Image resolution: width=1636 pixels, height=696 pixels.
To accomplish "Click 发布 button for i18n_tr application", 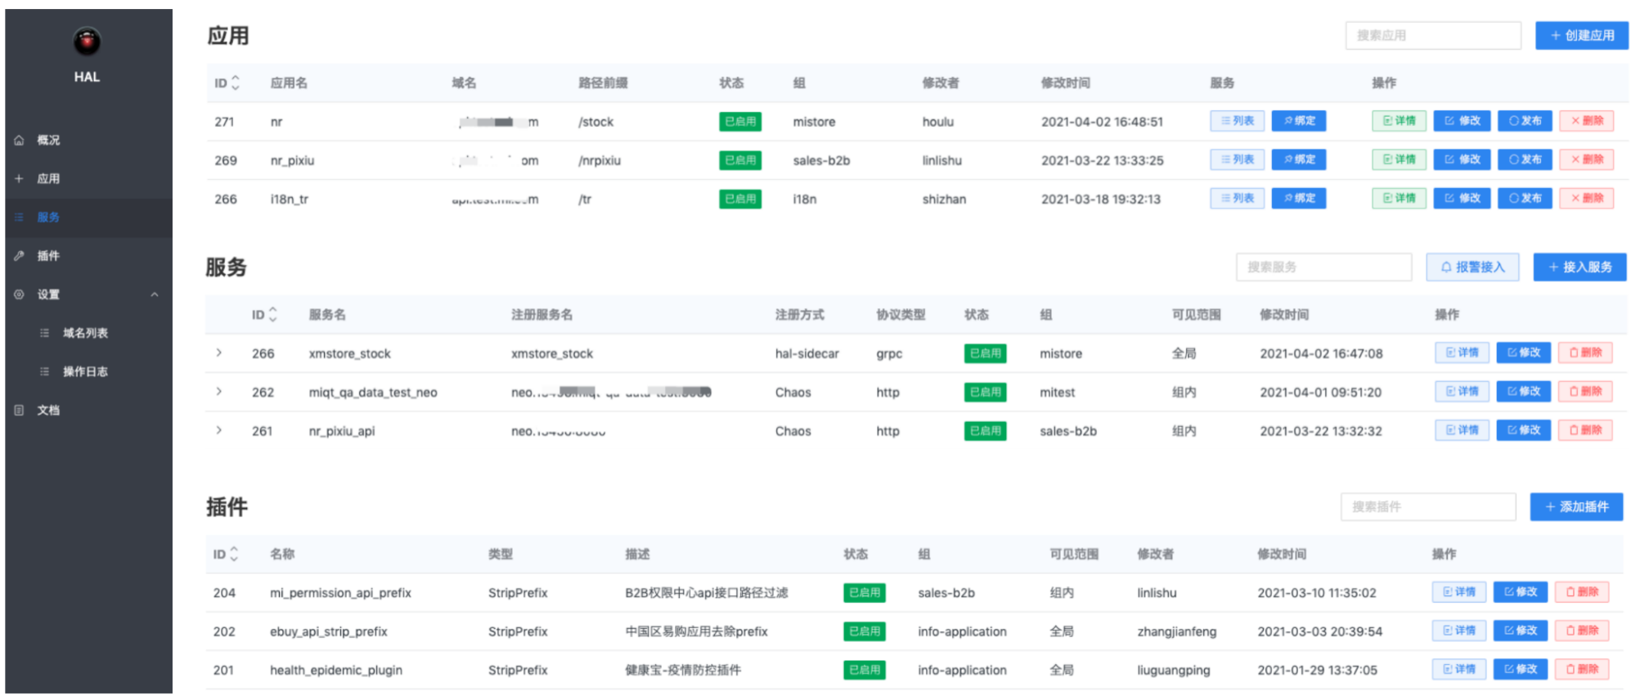I will [1525, 199].
